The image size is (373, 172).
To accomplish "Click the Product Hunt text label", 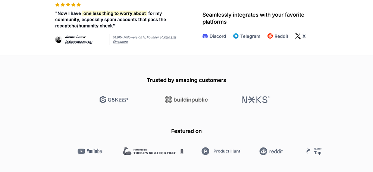I will coord(227,151).
